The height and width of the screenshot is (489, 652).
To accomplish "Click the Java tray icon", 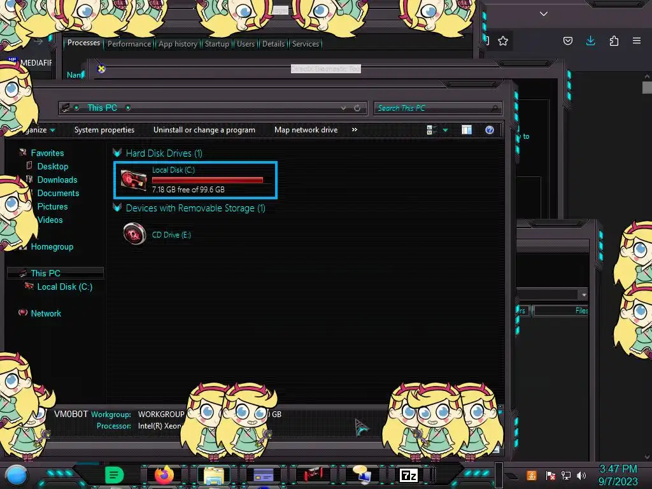I will pos(532,475).
